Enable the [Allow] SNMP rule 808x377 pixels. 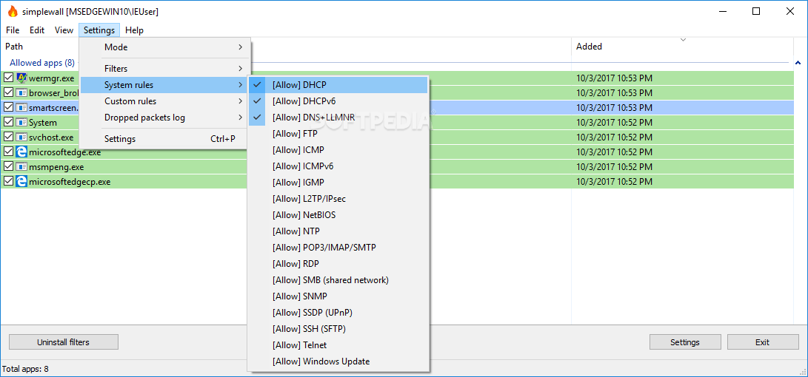tap(338, 296)
